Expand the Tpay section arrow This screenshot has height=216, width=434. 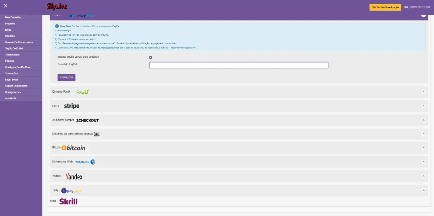coord(423,190)
